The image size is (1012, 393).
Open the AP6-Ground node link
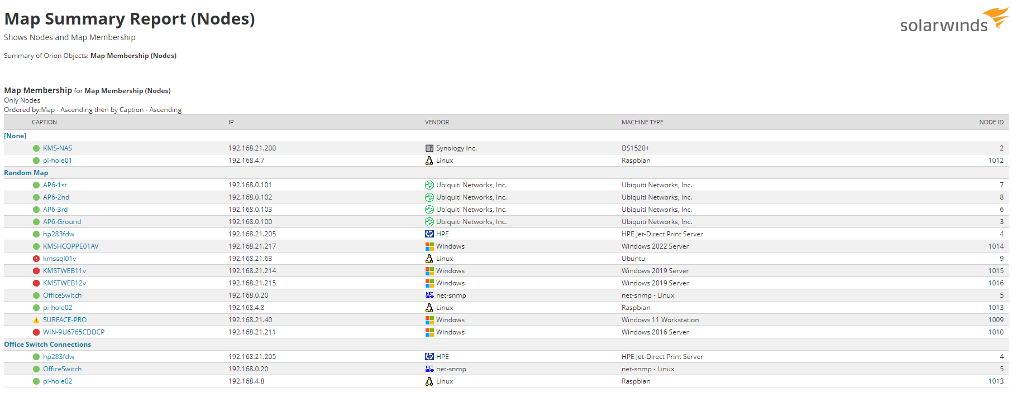pos(62,222)
